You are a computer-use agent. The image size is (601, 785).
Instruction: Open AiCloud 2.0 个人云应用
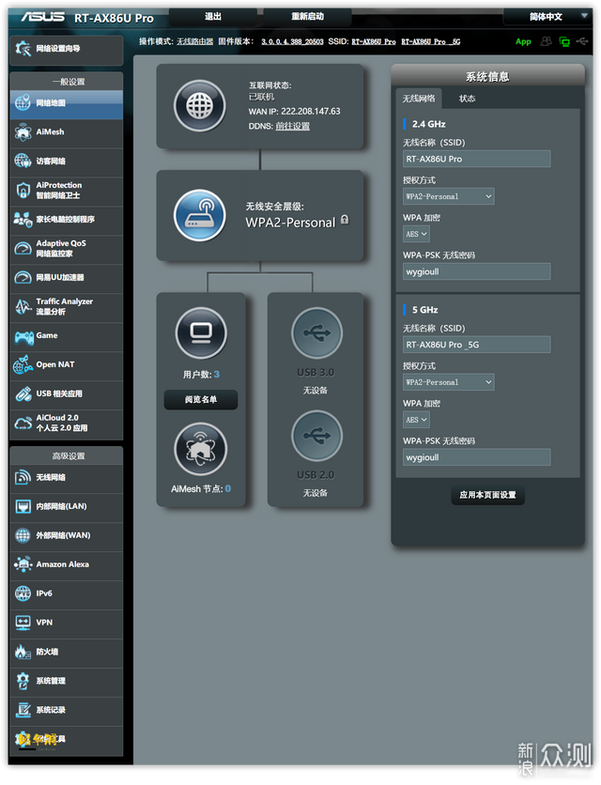(66, 423)
